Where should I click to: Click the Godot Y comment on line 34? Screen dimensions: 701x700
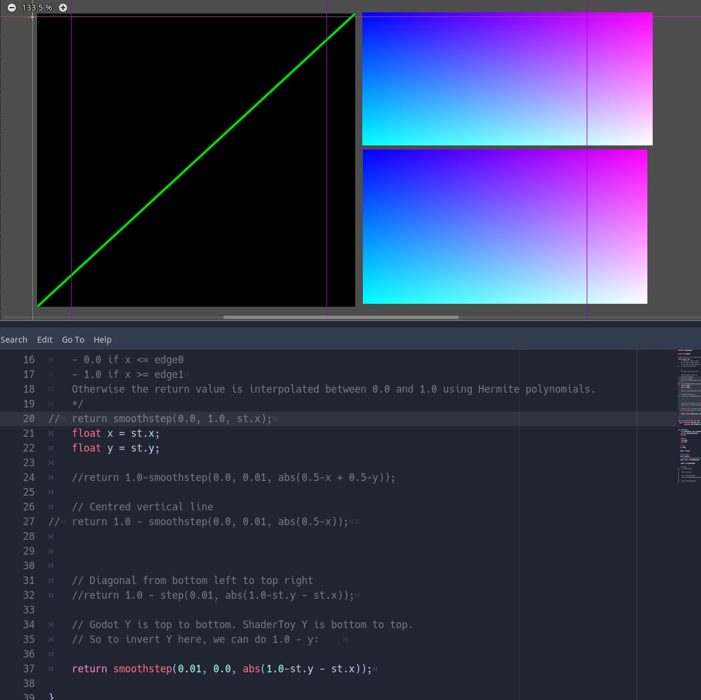click(242, 624)
